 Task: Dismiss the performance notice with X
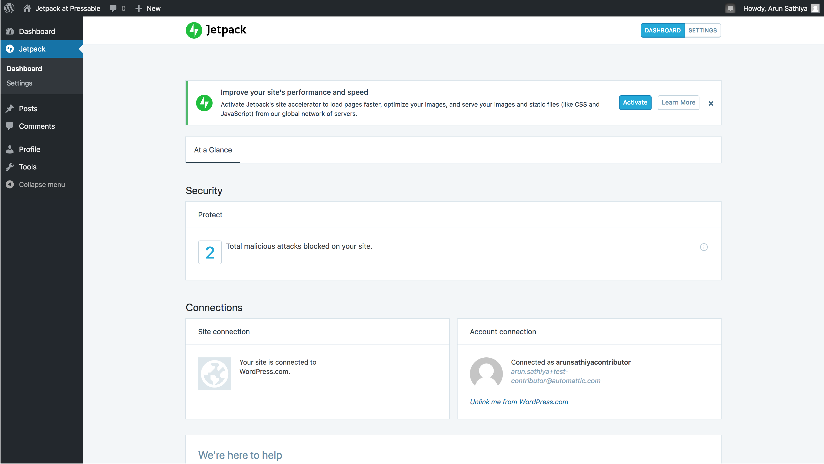point(711,103)
